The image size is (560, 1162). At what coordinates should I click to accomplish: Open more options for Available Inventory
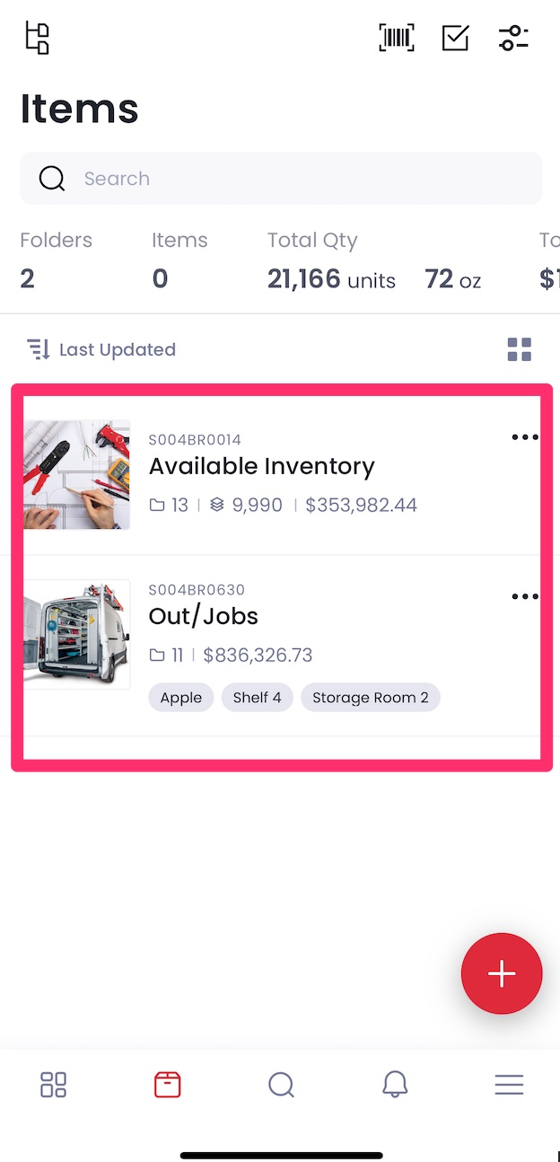click(525, 437)
